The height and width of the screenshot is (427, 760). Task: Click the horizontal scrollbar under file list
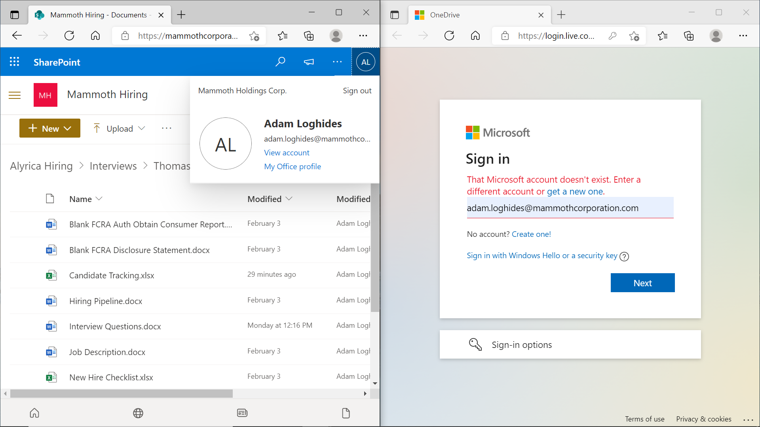point(121,394)
